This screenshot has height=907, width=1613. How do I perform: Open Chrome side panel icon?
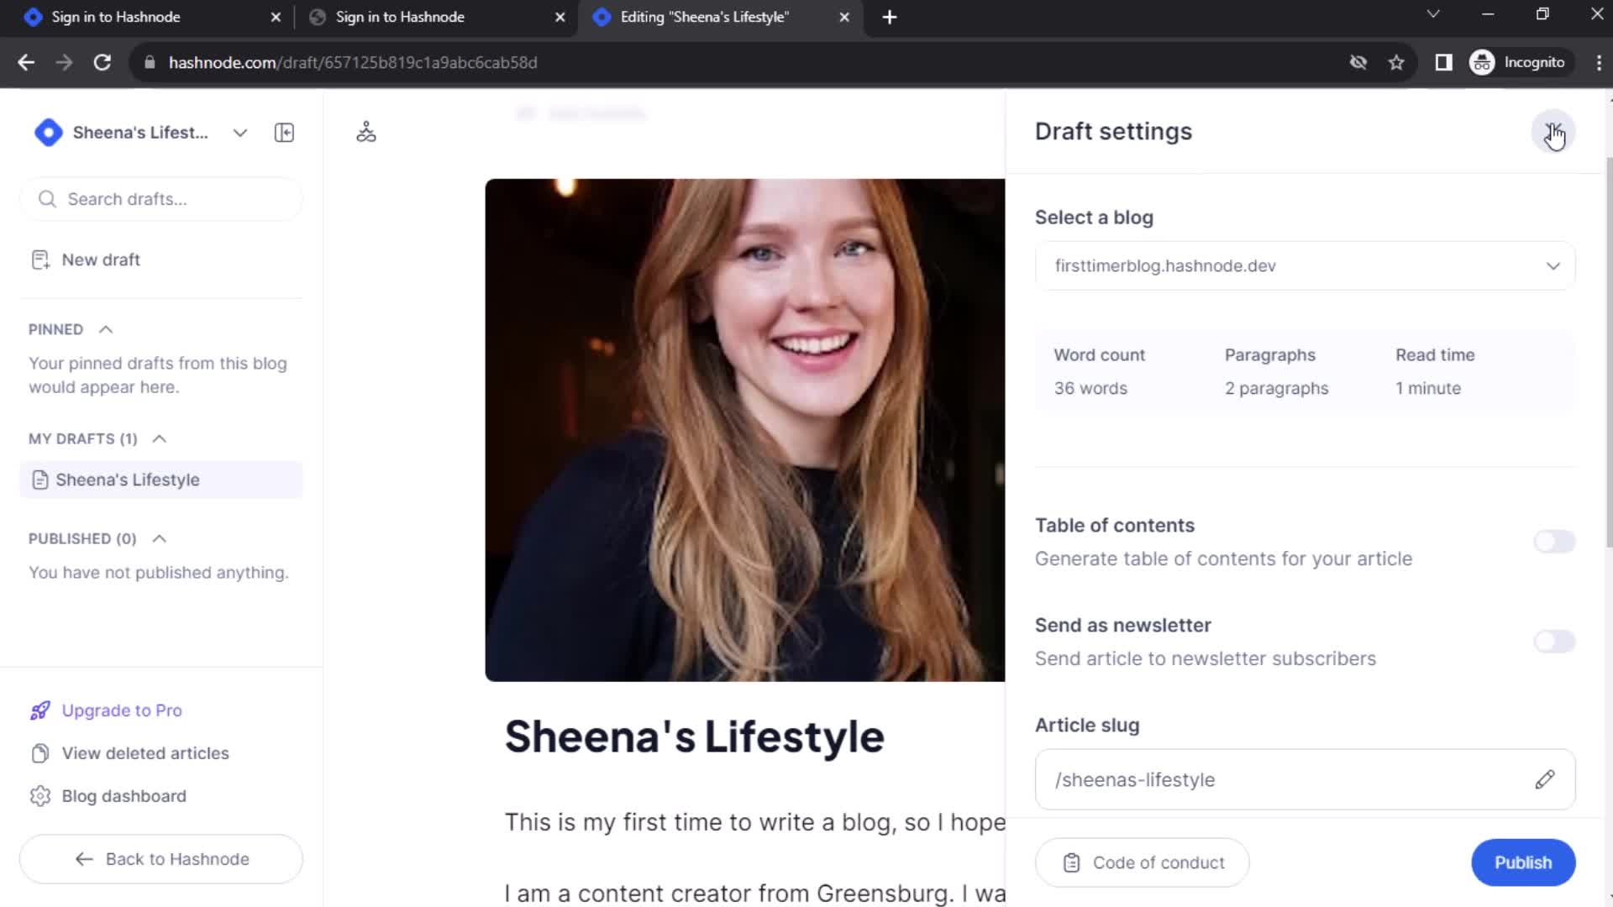coord(1443,62)
